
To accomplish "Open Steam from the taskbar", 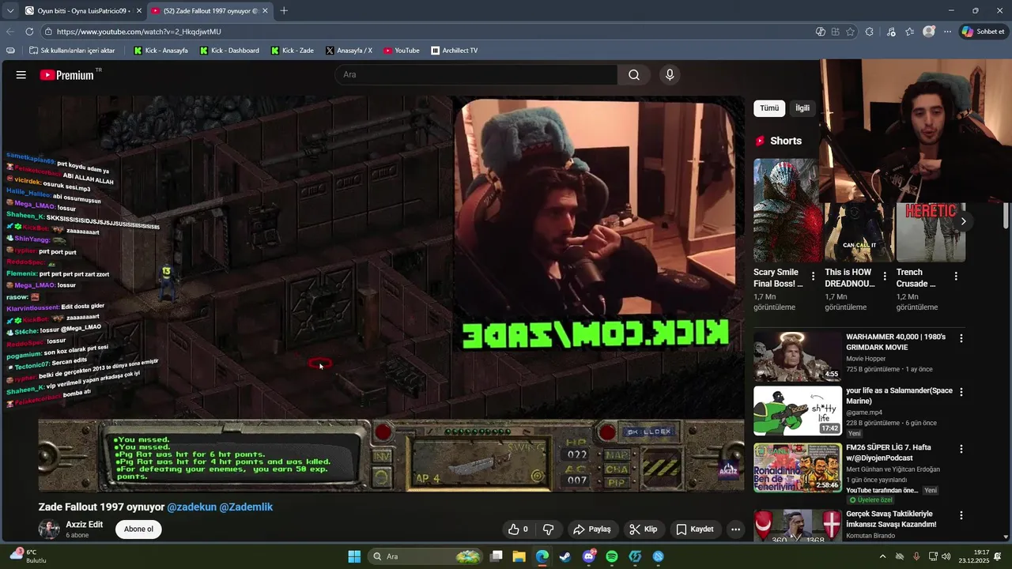I will pyautogui.click(x=565, y=556).
